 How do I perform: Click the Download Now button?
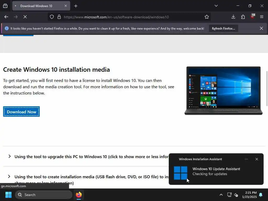21,112
